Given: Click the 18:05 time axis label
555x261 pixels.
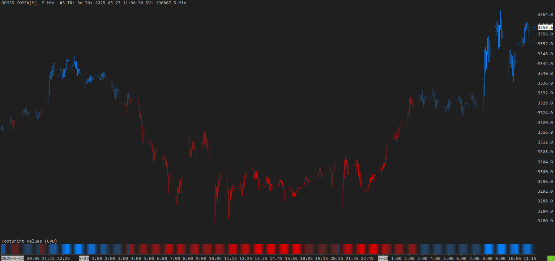Looking at the screenshot, I should click(x=306, y=258).
